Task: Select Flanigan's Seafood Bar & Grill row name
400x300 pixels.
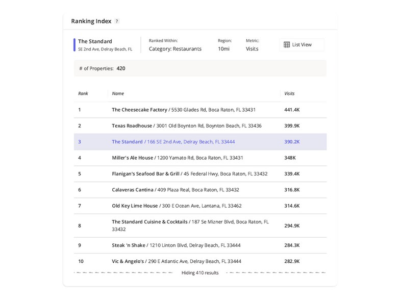Action: [146, 173]
